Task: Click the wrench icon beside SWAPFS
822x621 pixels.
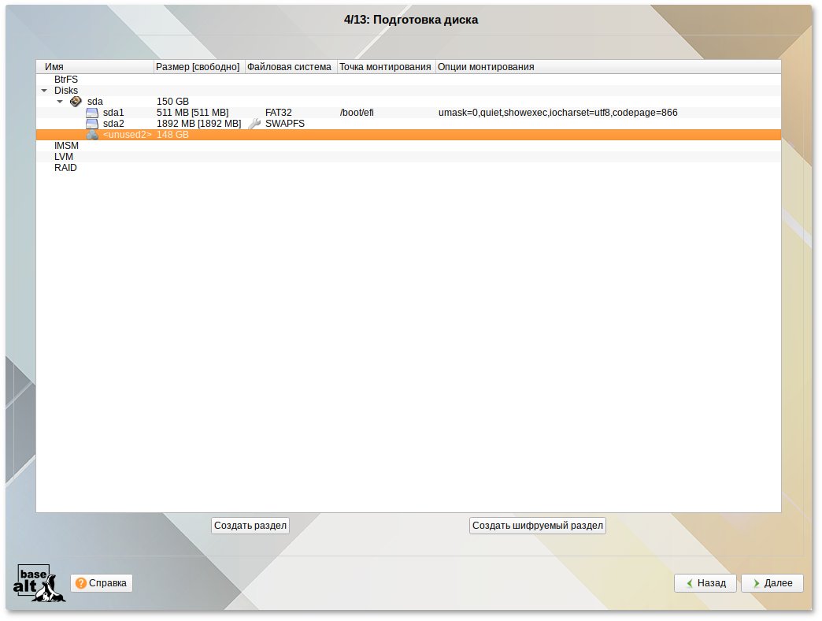Action: tap(254, 124)
